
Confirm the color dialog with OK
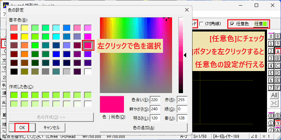coord(22,127)
